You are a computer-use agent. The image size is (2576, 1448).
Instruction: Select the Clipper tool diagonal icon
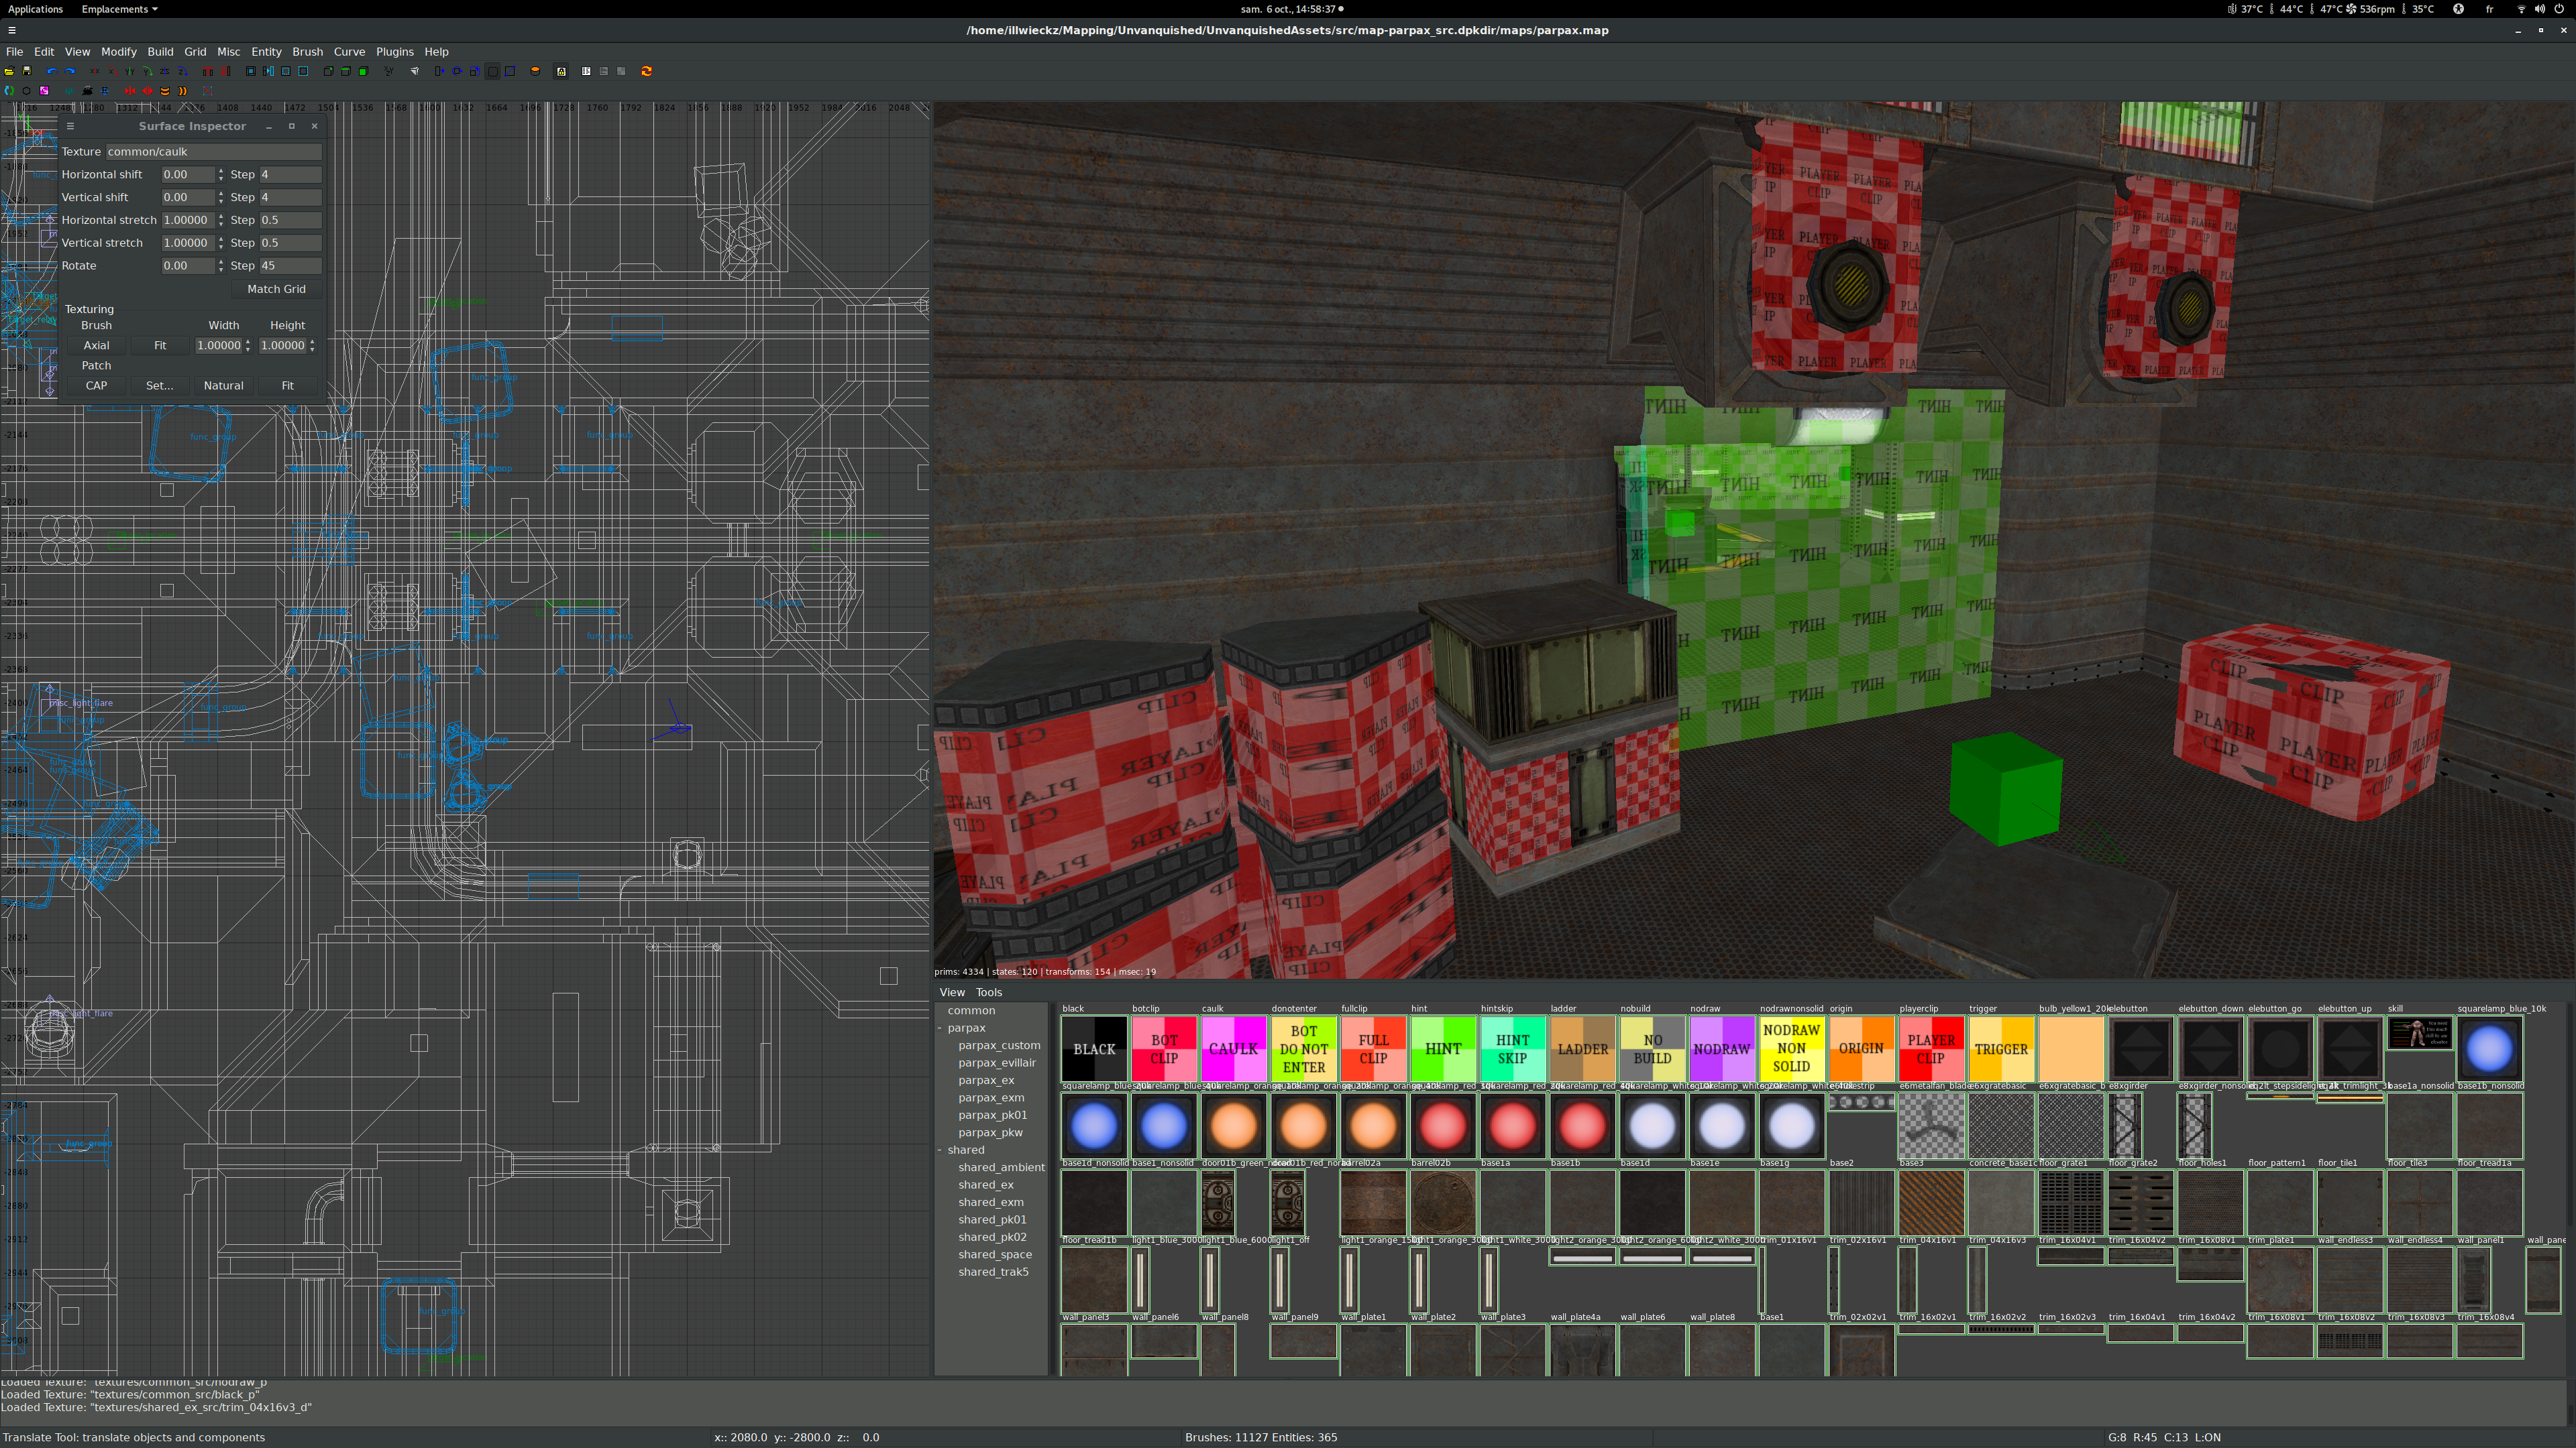(x=510, y=71)
